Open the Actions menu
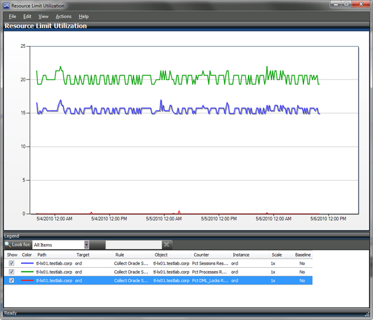This screenshot has height=320, width=373. click(63, 16)
